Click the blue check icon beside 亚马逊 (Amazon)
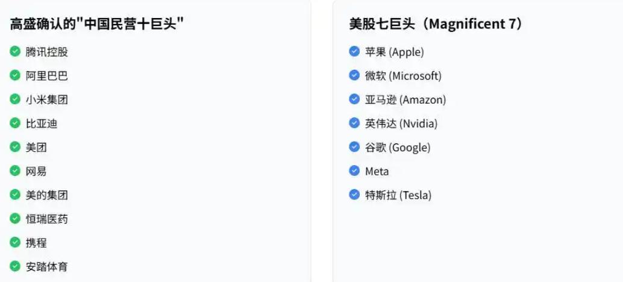The height and width of the screenshot is (282, 623). (x=354, y=99)
